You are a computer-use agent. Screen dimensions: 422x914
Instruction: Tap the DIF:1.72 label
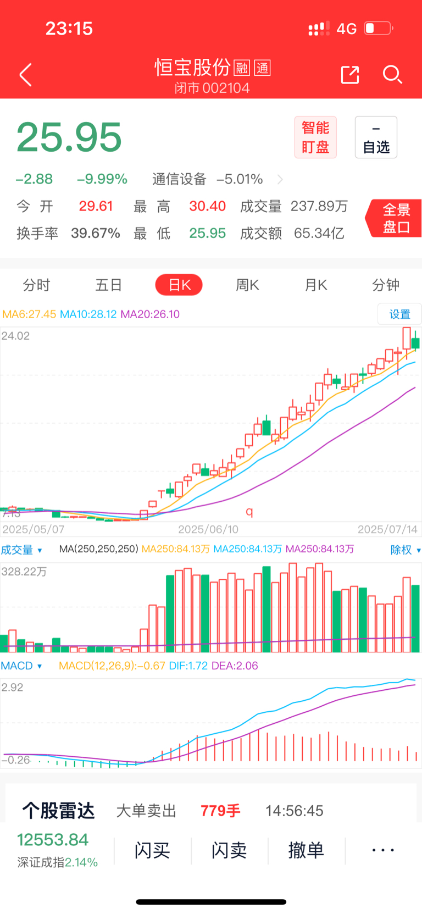pos(188,666)
